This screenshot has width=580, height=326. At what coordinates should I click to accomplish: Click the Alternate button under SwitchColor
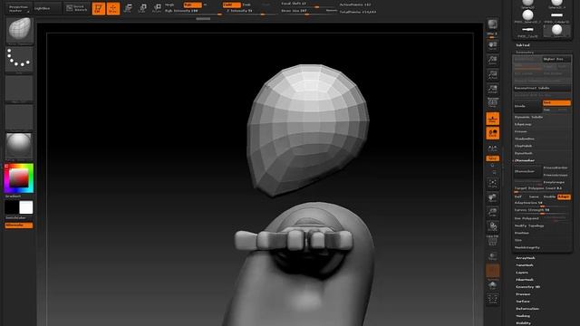point(18,225)
